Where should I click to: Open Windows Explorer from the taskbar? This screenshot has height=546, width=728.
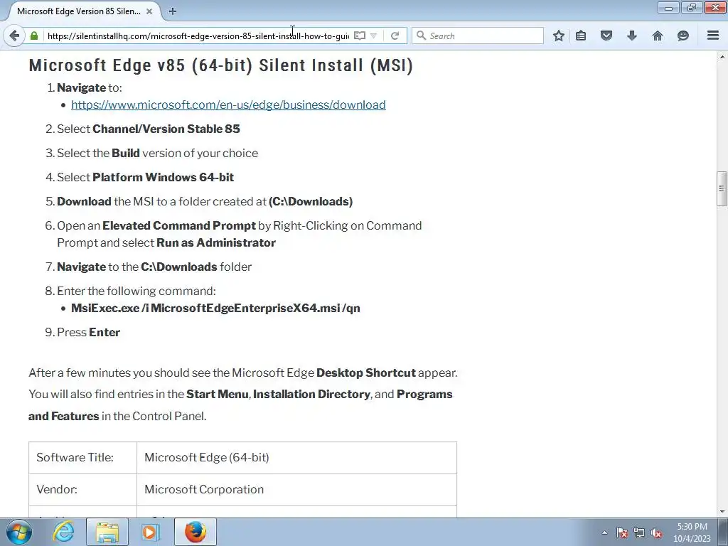click(x=107, y=532)
